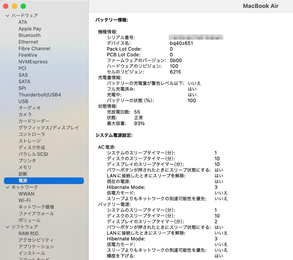Select Ethernet in the sidebar
This screenshot has width=293, height=260.
[28, 42]
